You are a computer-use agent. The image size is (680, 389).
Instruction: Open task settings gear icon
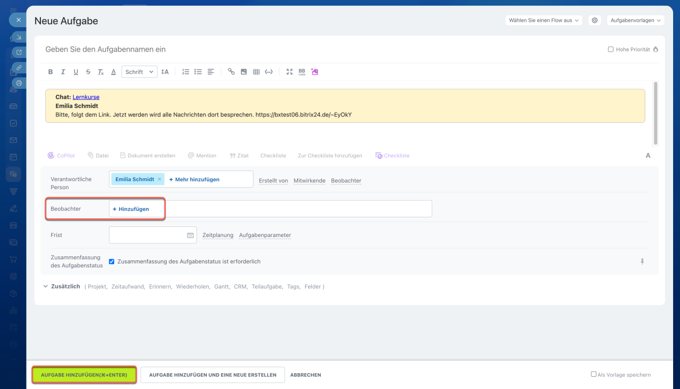[595, 20]
